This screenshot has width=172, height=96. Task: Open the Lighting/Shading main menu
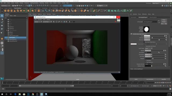pyautogui.click(x=34, y=3)
